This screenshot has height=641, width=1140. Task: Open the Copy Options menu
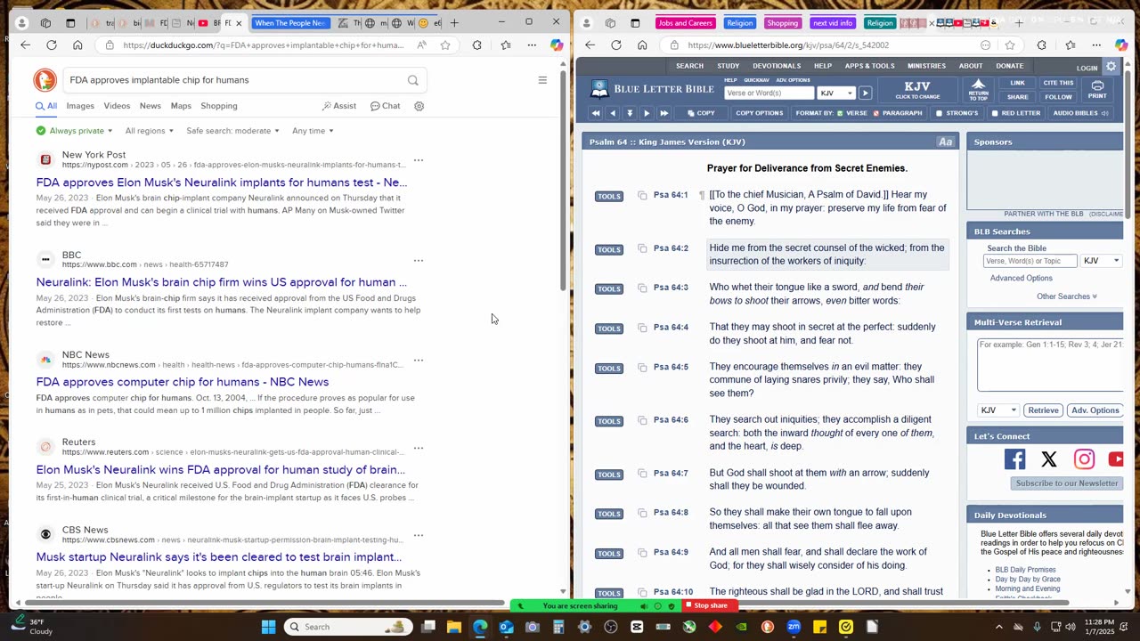coord(759,113)
